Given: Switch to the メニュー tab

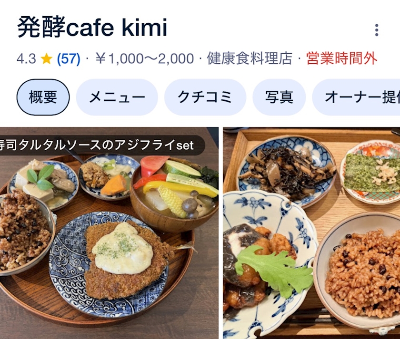Looking at the screenshot, I should (x=117, y=97).
